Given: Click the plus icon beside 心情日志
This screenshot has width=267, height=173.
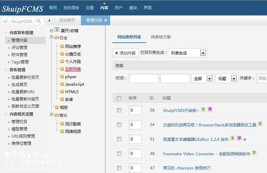Looking at the screenshot, I should pyautogui.click(x=62, y=54).
